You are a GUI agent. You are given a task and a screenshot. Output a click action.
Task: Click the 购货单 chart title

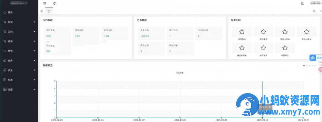pos(180,73)
